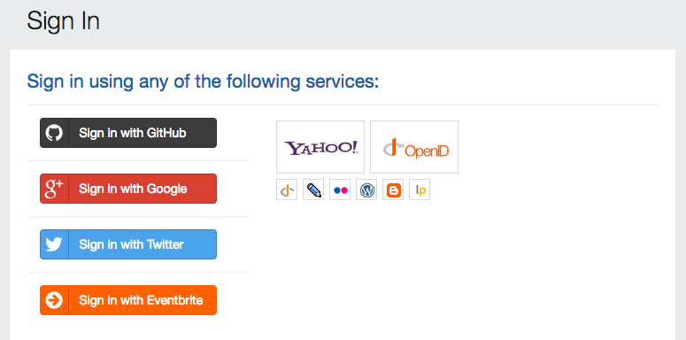The image size is (686, 340).
Task: Click the Twitter bird icon
Action: tap(54, 244)
